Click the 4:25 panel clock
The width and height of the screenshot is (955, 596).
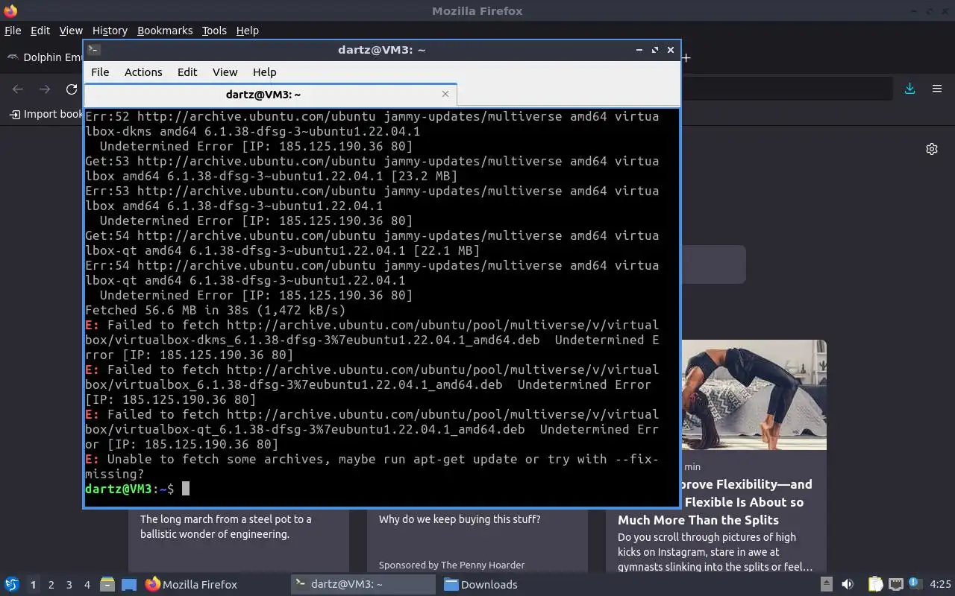click(940, 585)
